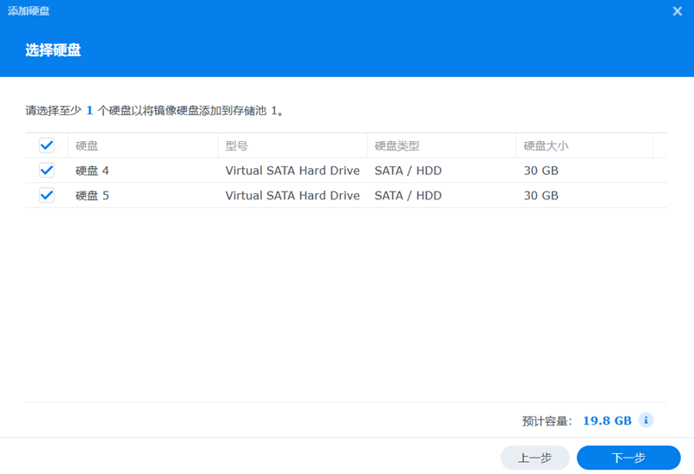Click SATA / HDD in 硬盘 5 row
Viewport: 694px width, 474px height.
click(408, 196)
